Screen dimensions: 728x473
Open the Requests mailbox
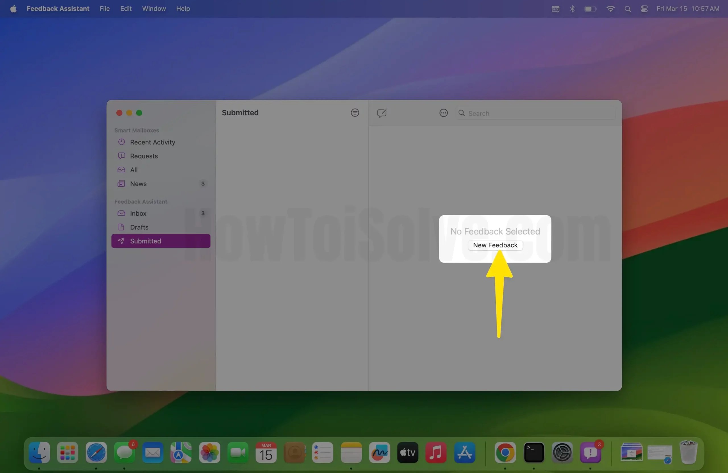(x=143, y=156)
